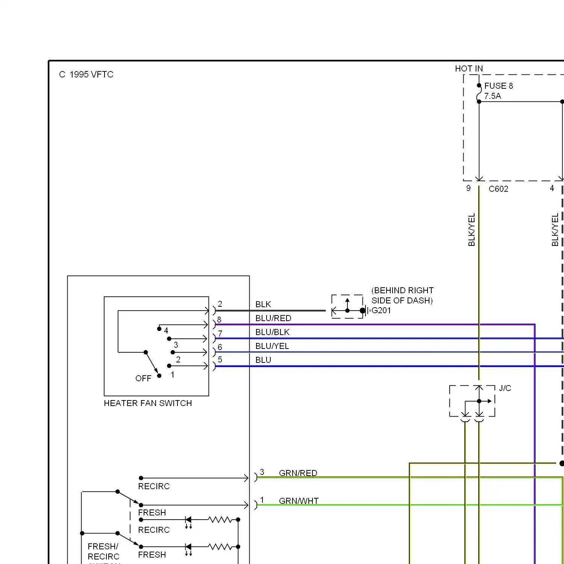Click the "BLU/YEL" wire label
The height and width of the screenshot is (564, 564).
tap(272, 346)
